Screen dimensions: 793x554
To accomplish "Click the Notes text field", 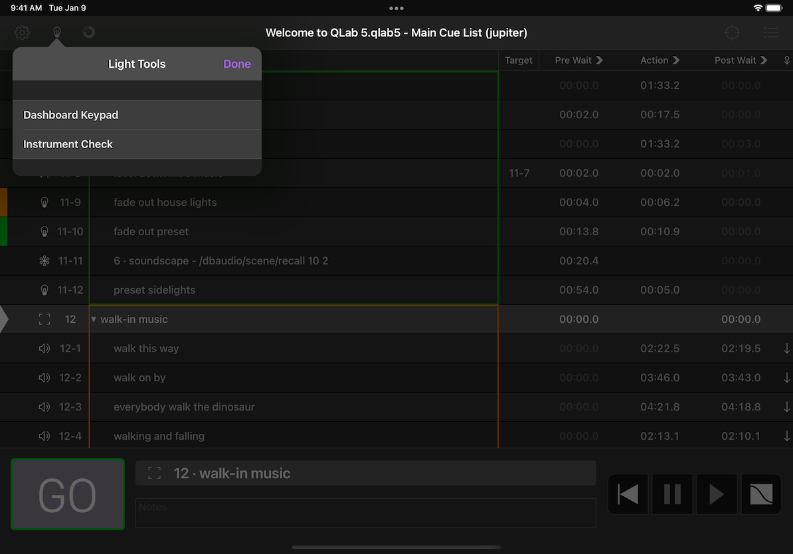I will click(365, 513).
